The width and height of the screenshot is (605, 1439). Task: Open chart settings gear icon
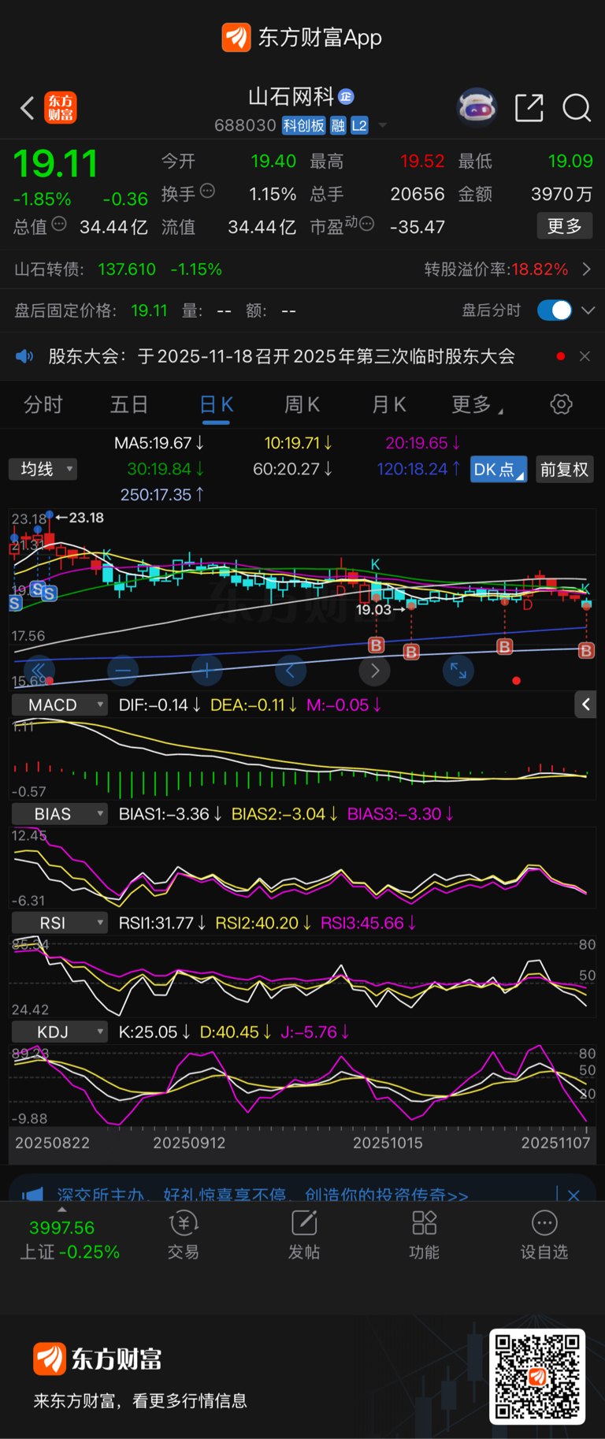click(561, 404)
